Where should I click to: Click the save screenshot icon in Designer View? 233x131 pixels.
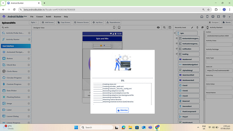click(x=170, y=27)
